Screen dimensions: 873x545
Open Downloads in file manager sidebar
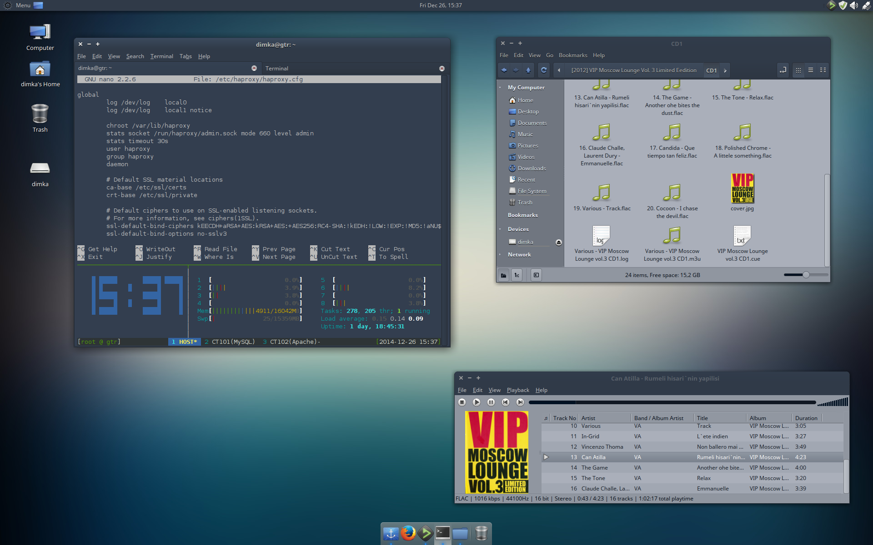[x=532, y=168]
